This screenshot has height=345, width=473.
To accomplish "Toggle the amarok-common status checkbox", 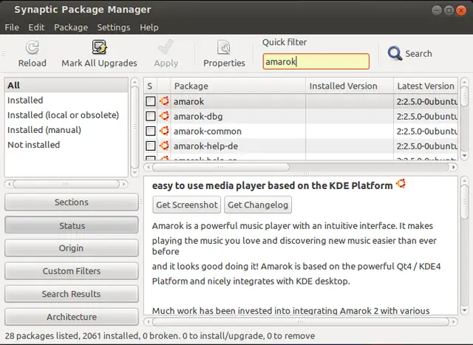I will (151, 131).
